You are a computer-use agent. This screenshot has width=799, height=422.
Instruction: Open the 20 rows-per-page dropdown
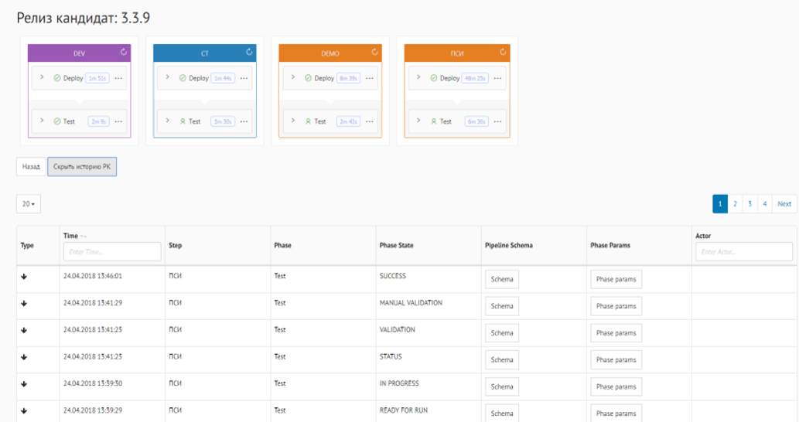(x=29, y=204)
